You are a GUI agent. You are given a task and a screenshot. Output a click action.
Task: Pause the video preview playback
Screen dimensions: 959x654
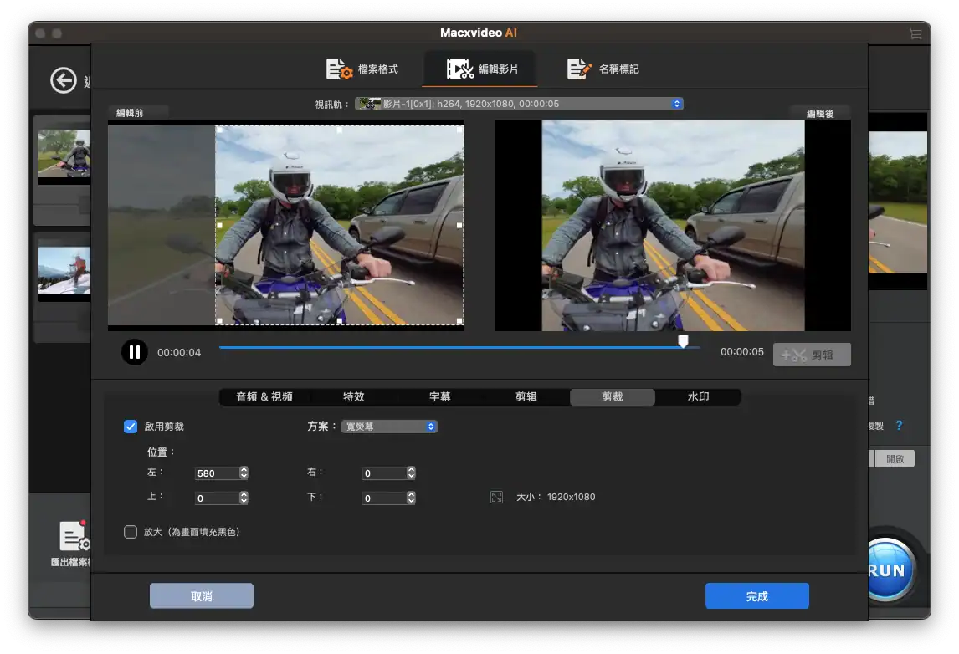135,352
